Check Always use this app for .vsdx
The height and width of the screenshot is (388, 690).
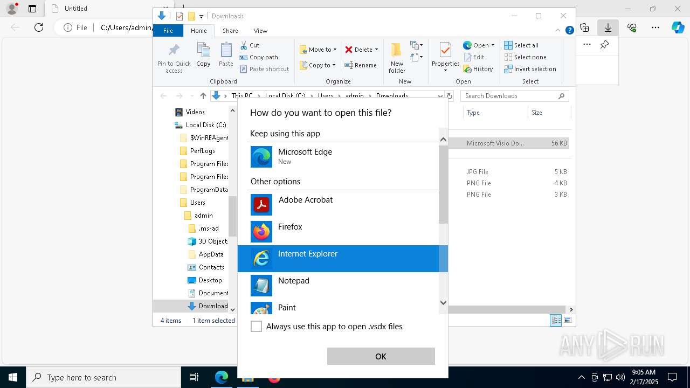257,327
